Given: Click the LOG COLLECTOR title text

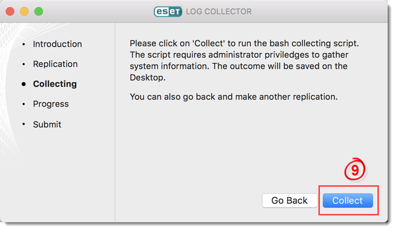Looking at the screenshot, I should (x=218, y=12).
